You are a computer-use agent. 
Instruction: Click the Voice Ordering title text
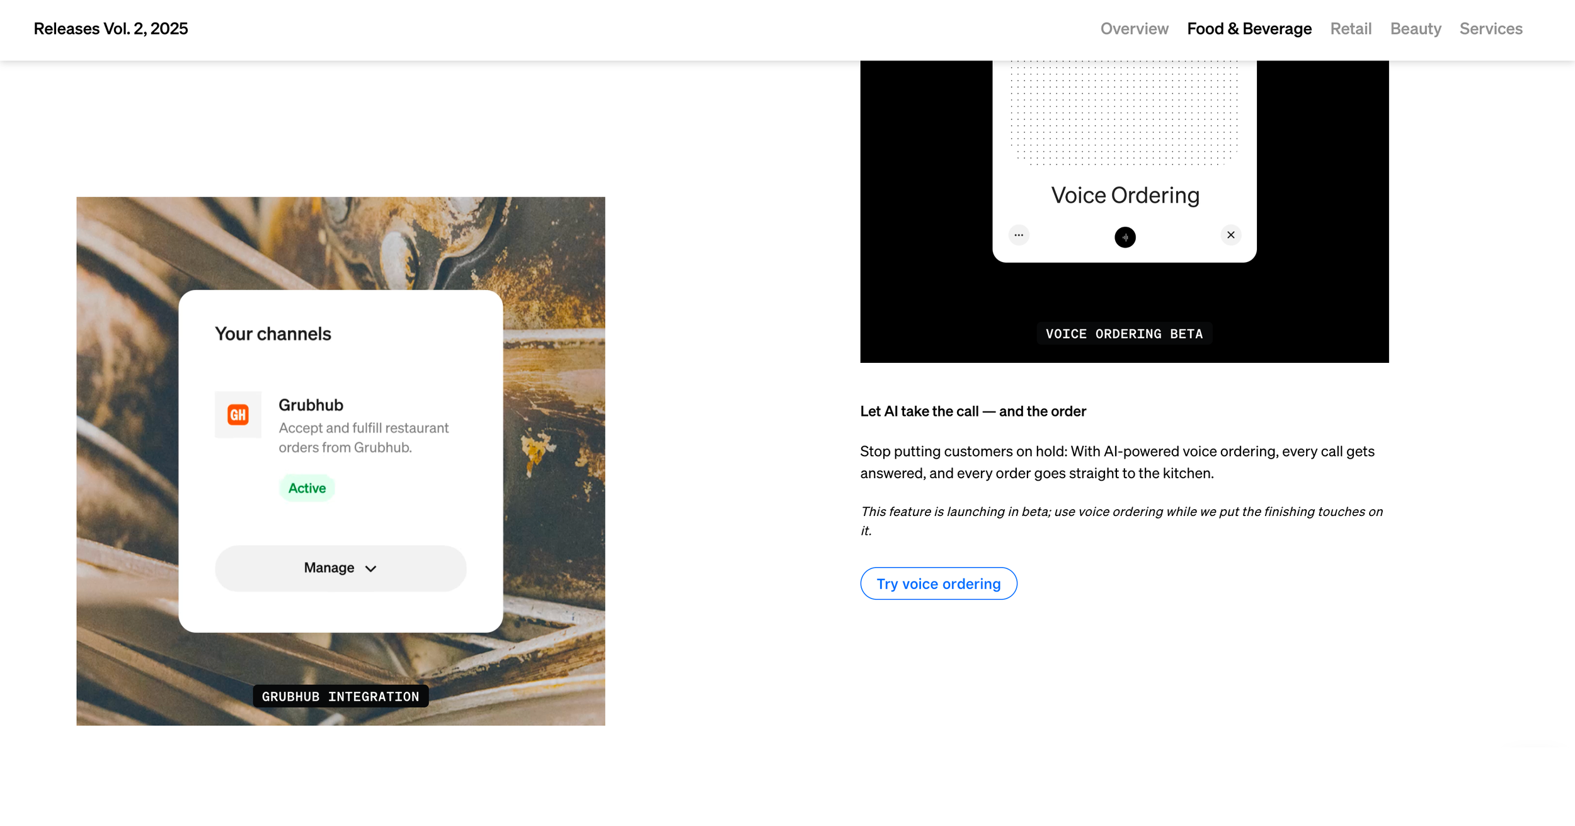(x=1125, y=195)
